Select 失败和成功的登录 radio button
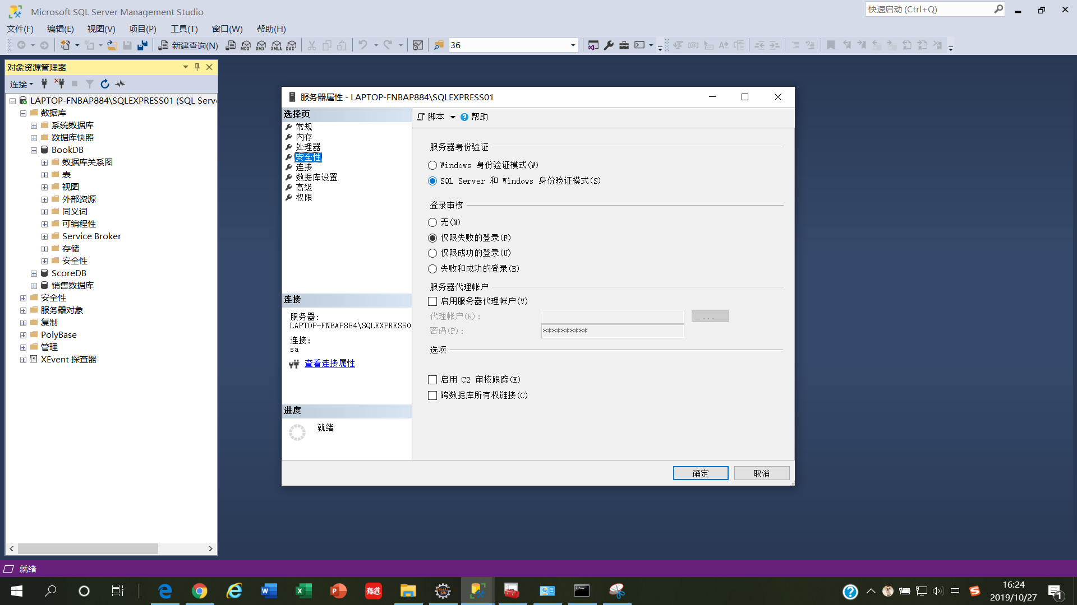This screenshot has width=1077, height=605. point(432,269)
